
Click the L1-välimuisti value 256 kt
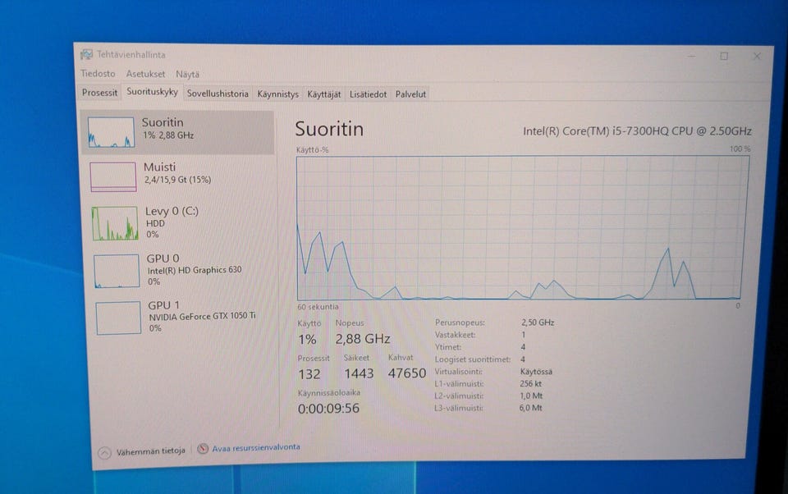531,383
